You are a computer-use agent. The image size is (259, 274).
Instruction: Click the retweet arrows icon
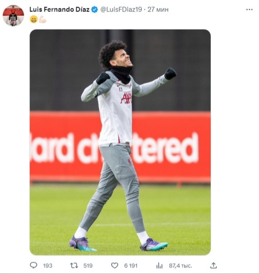(74, 266)
